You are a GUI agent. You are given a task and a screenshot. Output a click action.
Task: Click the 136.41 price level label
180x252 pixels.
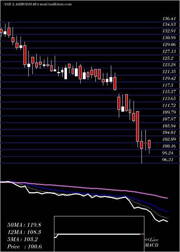click(169, 19)
